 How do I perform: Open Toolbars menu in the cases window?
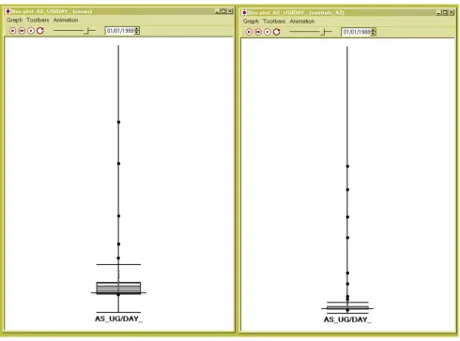click(38, 20)
